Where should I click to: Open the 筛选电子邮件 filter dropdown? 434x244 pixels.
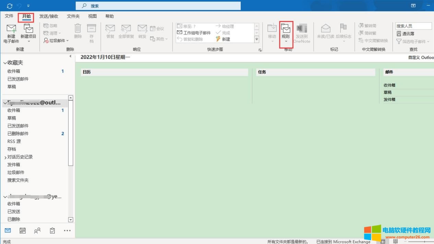pyautogui.click(x=413, y=41)
